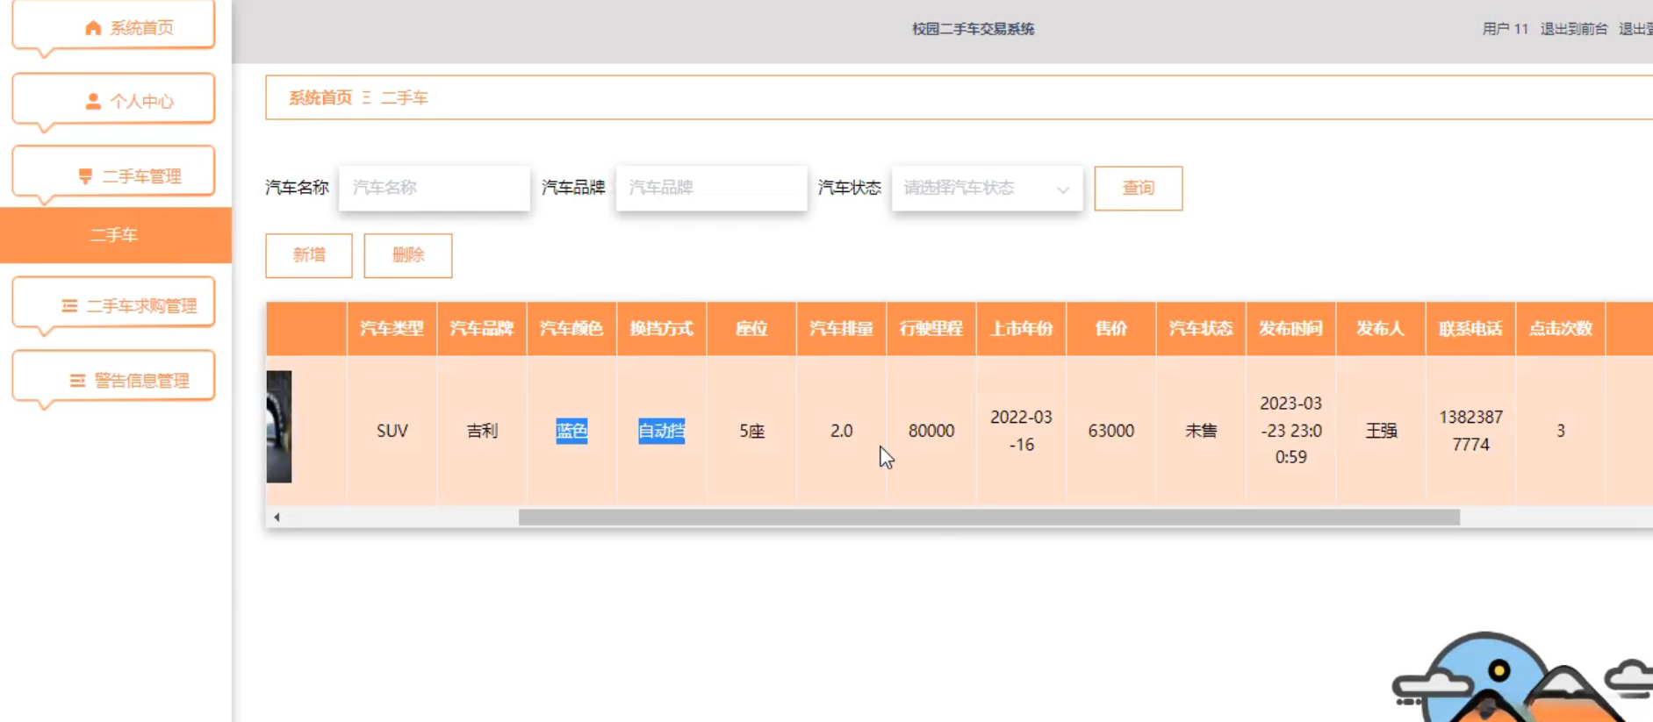The height and width of the screenshot is (722, 1653).
Task: Click the 2.0 displacement cell
Action: [x=842, y=431]
